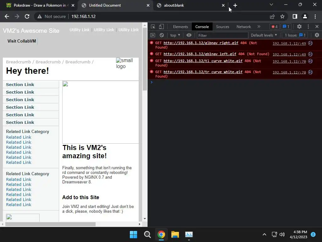Show more DevTools tabs
Viewport: 322px width, 242px height.
259,26
